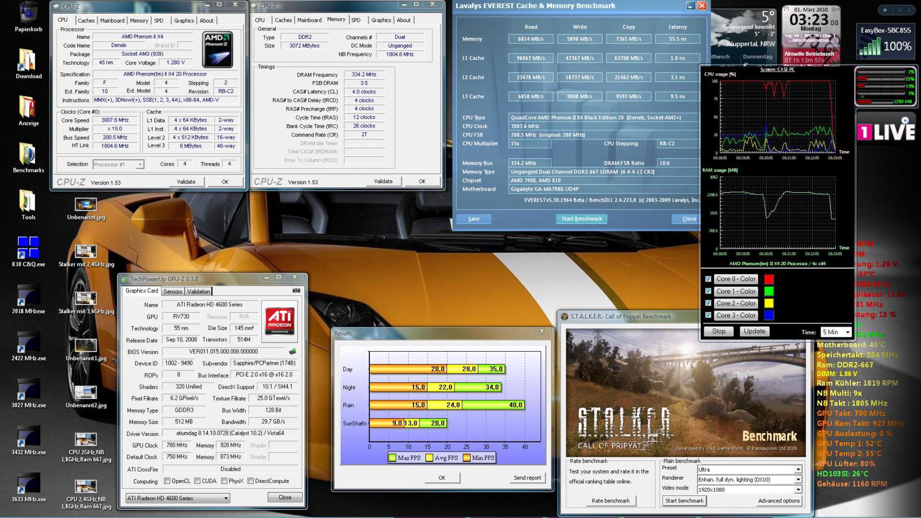Click Send report in the Results dialog

(x=527, y=477)
